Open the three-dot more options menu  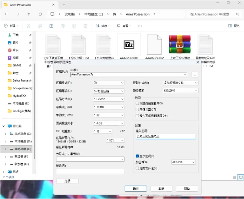pyautogui.click(x=140, y=26)
